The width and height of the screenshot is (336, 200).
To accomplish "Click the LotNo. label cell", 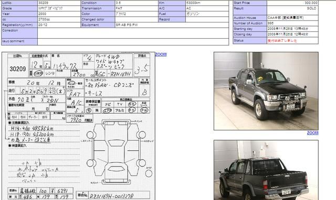I will tap(19, 3).
